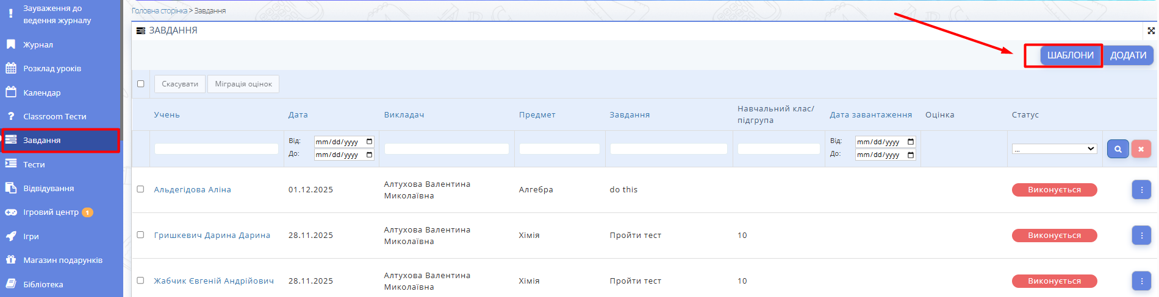
Task: Click the Учень filter text field
Action: pos(217,149)
